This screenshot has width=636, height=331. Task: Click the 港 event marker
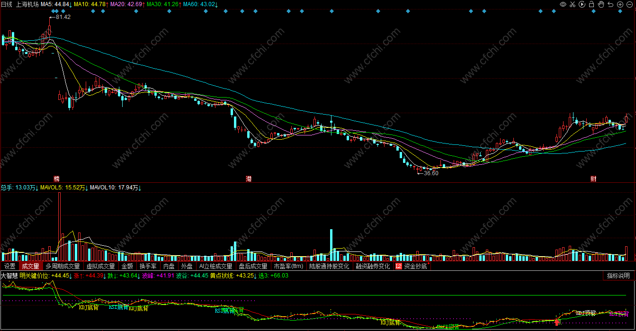pyautogui.click(x=249, y=179)
